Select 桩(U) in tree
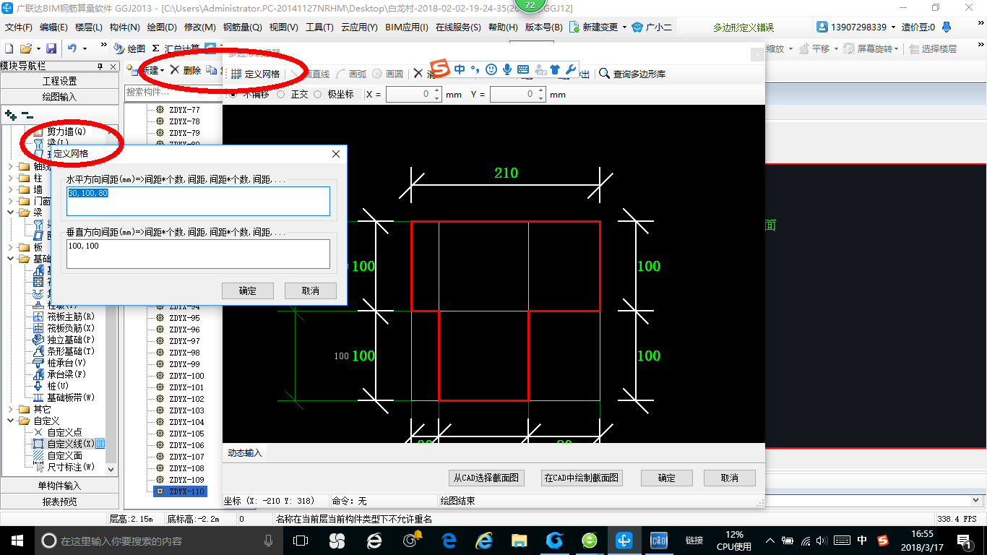Screen dimensions: 987x555 click(x=51, y=386)
